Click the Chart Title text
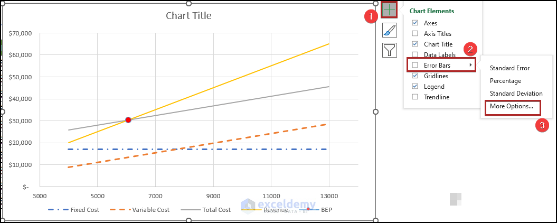 (x=188, y=16)
